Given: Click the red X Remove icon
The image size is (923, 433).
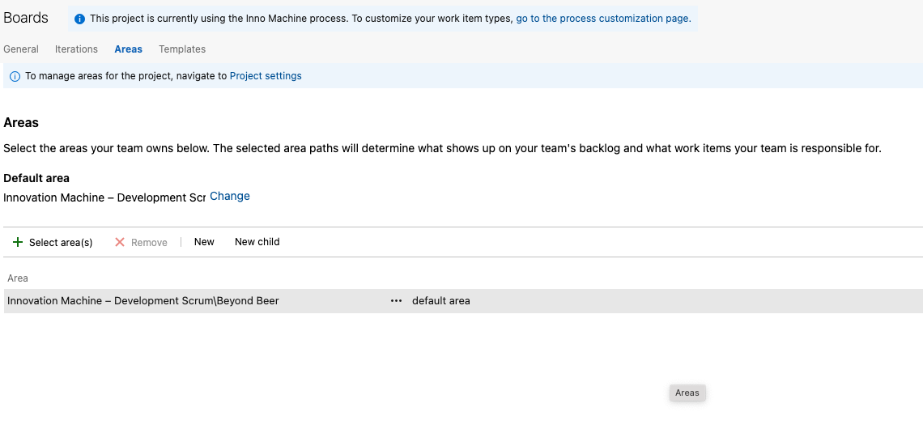Looking at the screenshot, I should [x=120, y=242].
